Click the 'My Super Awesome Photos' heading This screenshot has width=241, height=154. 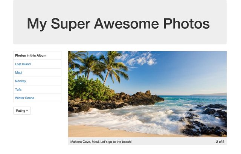pyautogui.click(x=118, y=23)
